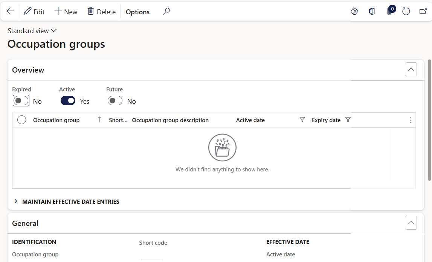Go back with the left arrow icon

(10, 11)
